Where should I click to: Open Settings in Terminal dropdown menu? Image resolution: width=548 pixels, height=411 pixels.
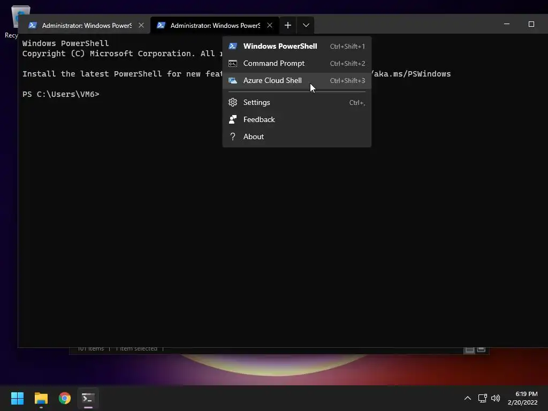pos(296,102)
